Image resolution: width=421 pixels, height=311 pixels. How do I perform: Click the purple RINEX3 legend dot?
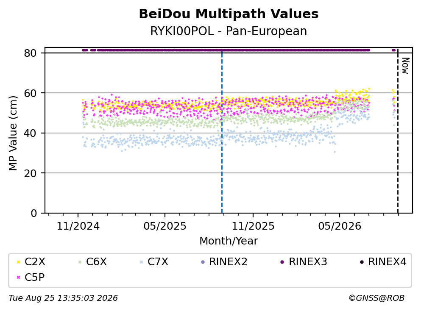pyautogui.click(x=282, y=262)
